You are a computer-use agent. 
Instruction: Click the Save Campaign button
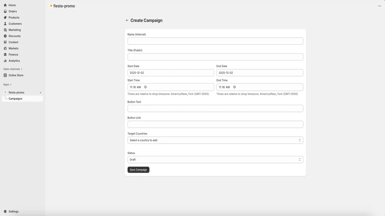click(x=138, y=169)
